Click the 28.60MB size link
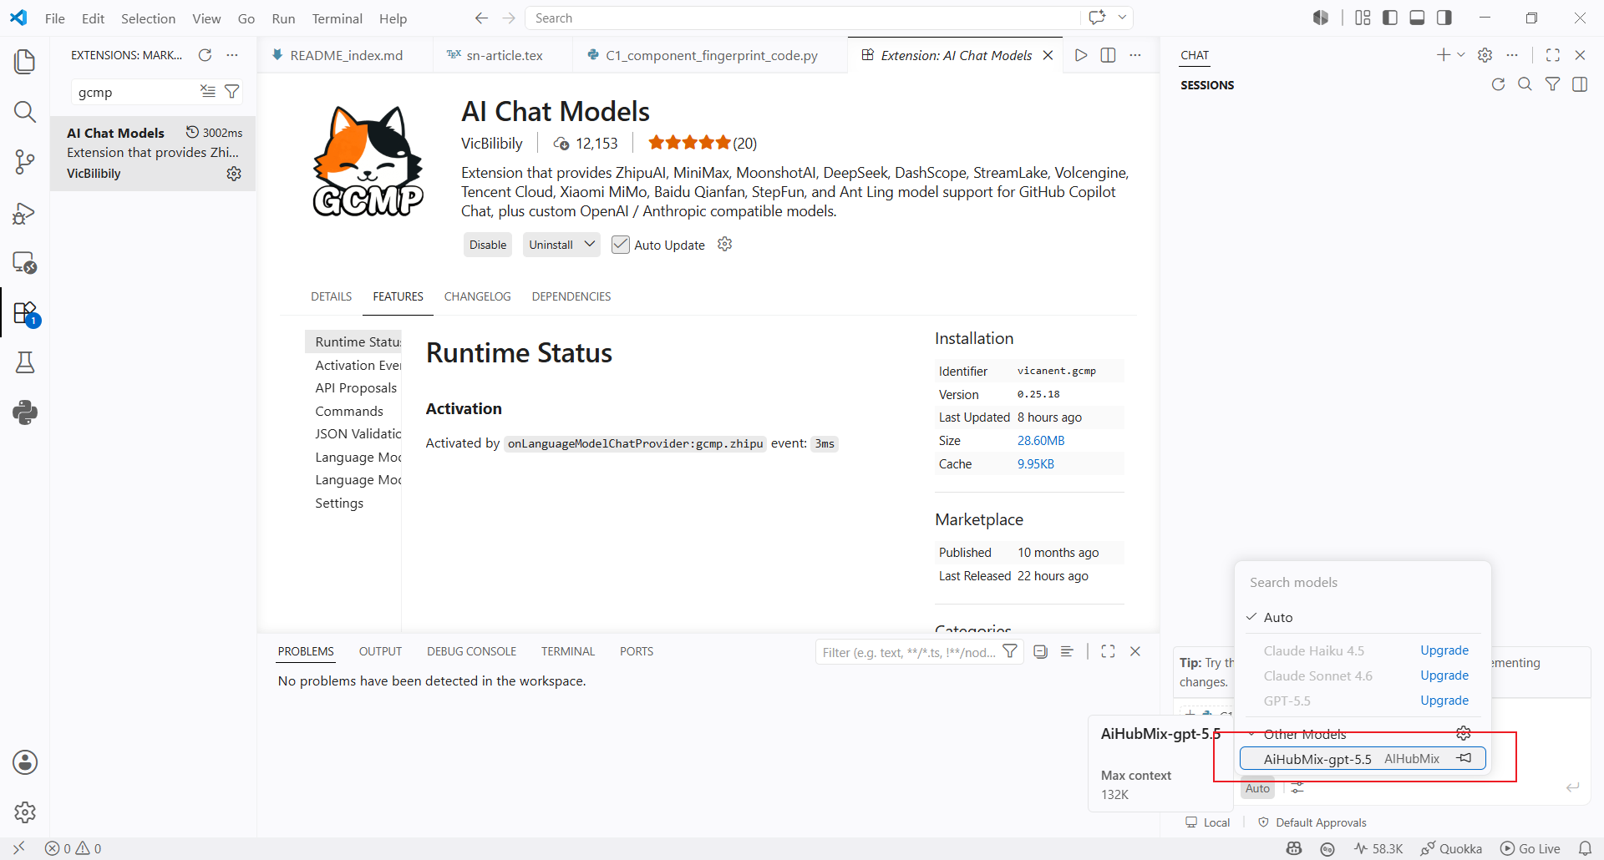 point(1041,440)
